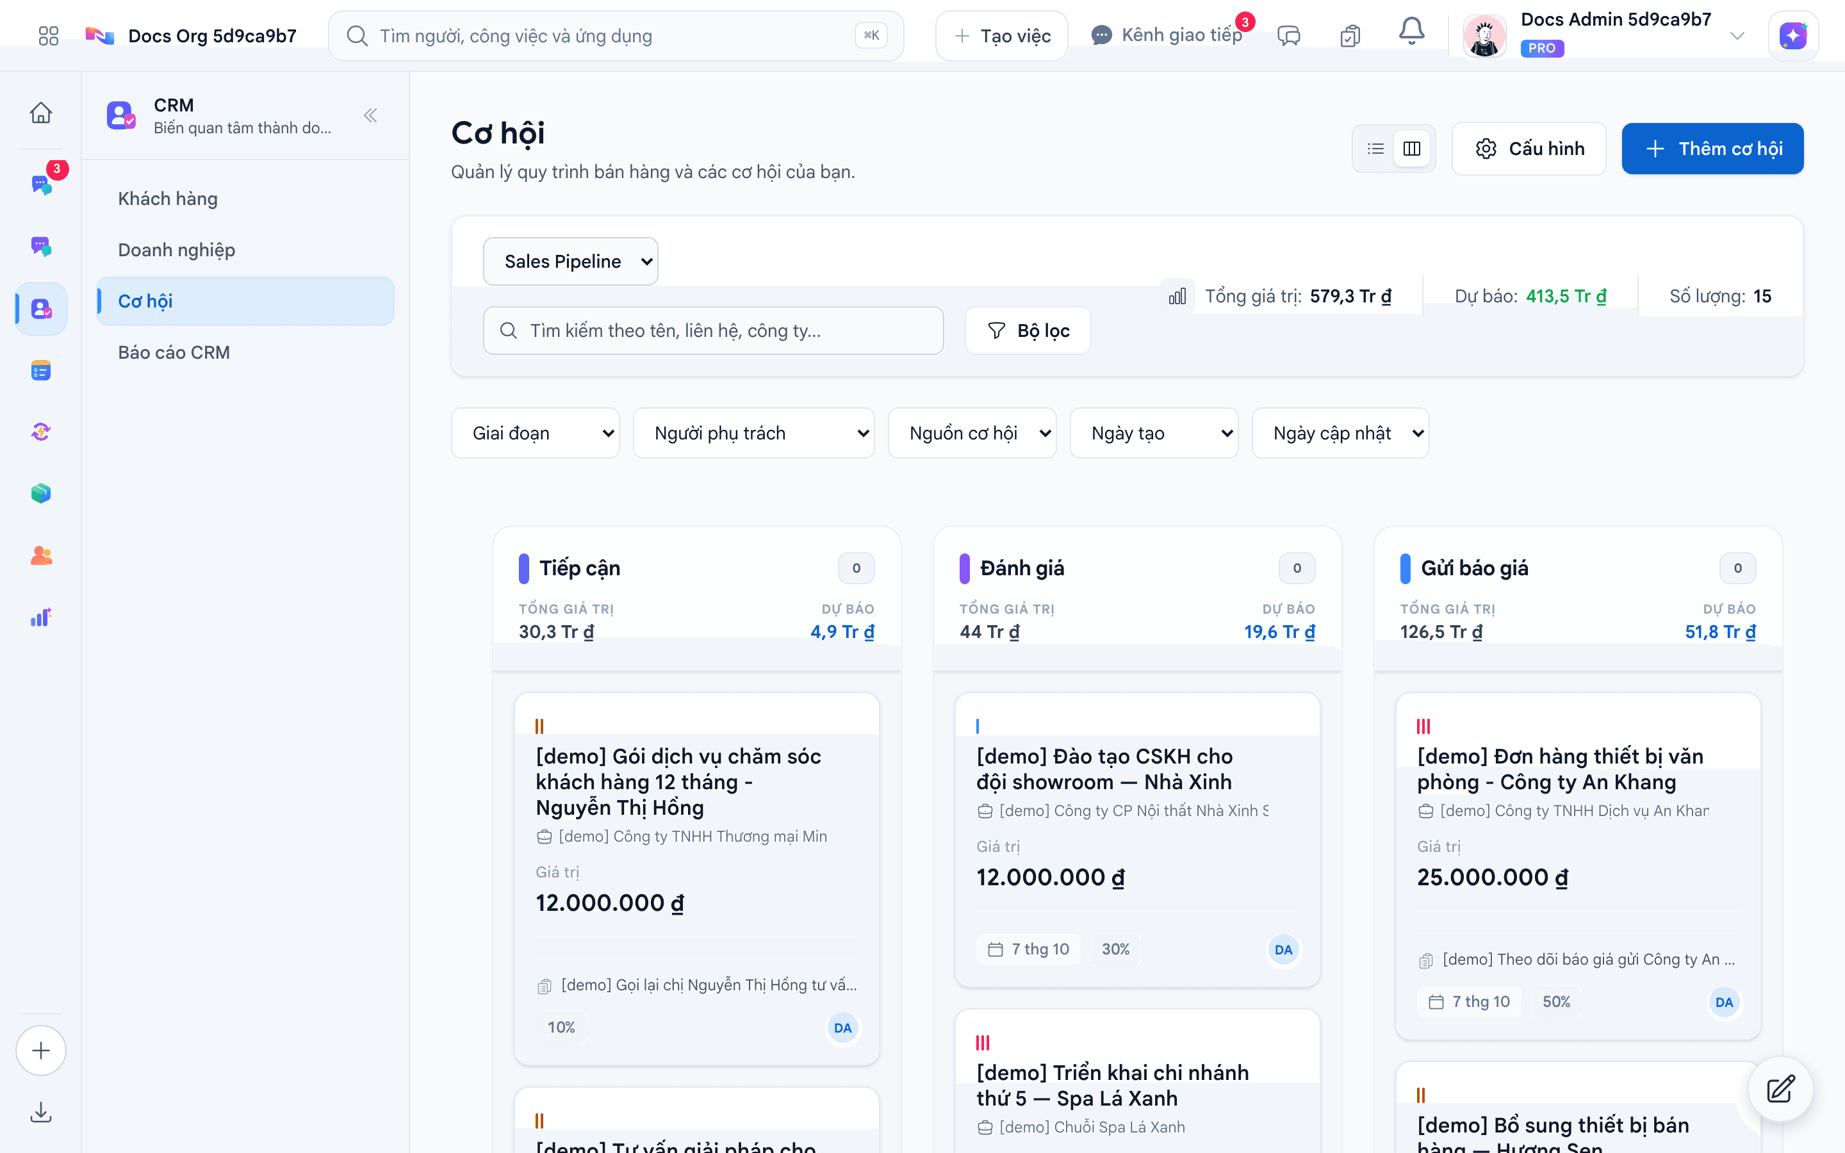
Task: Select Cơ hội in CRM menu
Action: coord(245,301)
